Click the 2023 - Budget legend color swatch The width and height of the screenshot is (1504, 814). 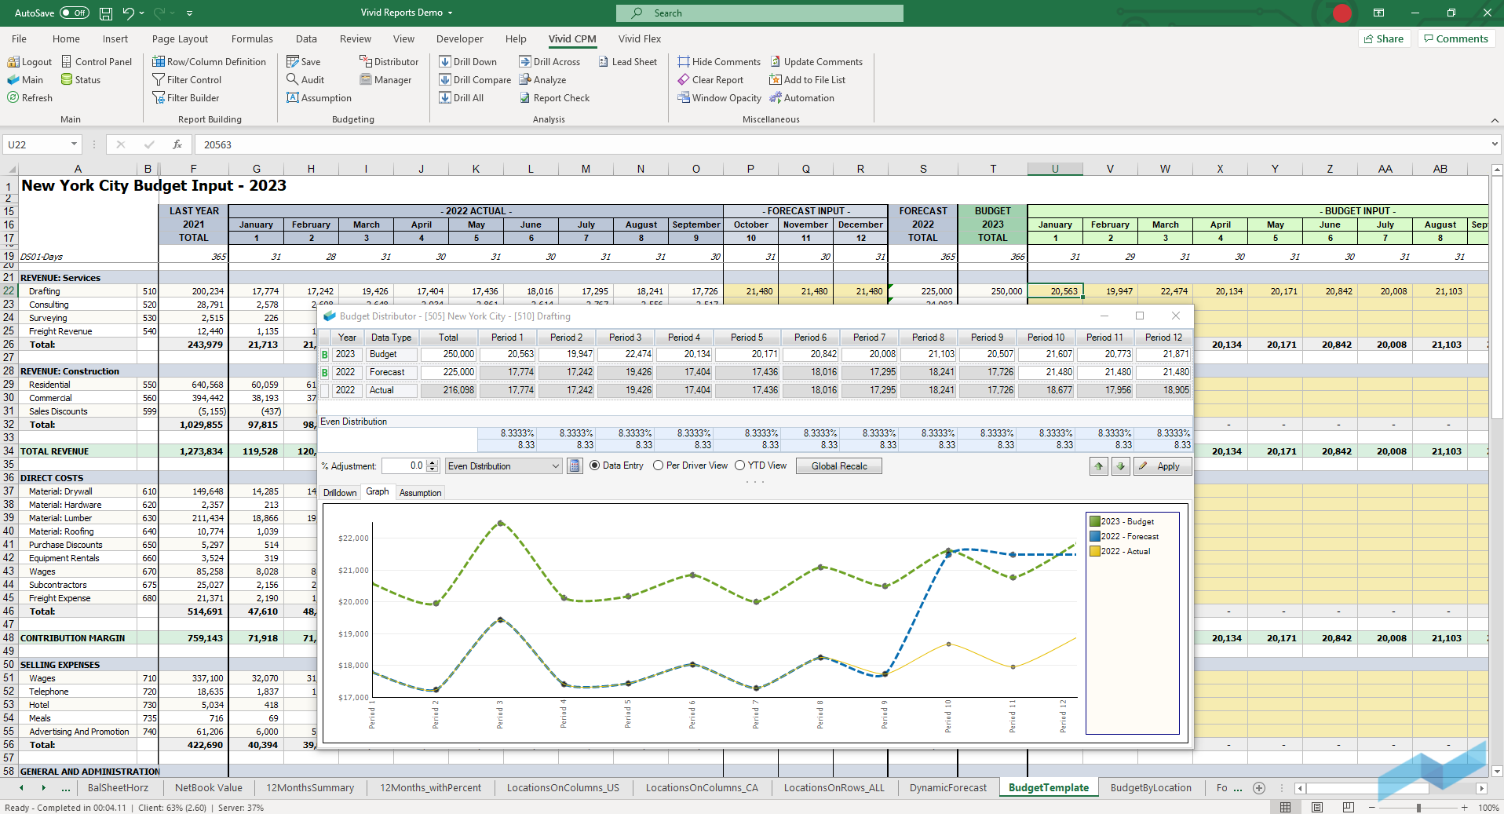[x=1094, y=521]
